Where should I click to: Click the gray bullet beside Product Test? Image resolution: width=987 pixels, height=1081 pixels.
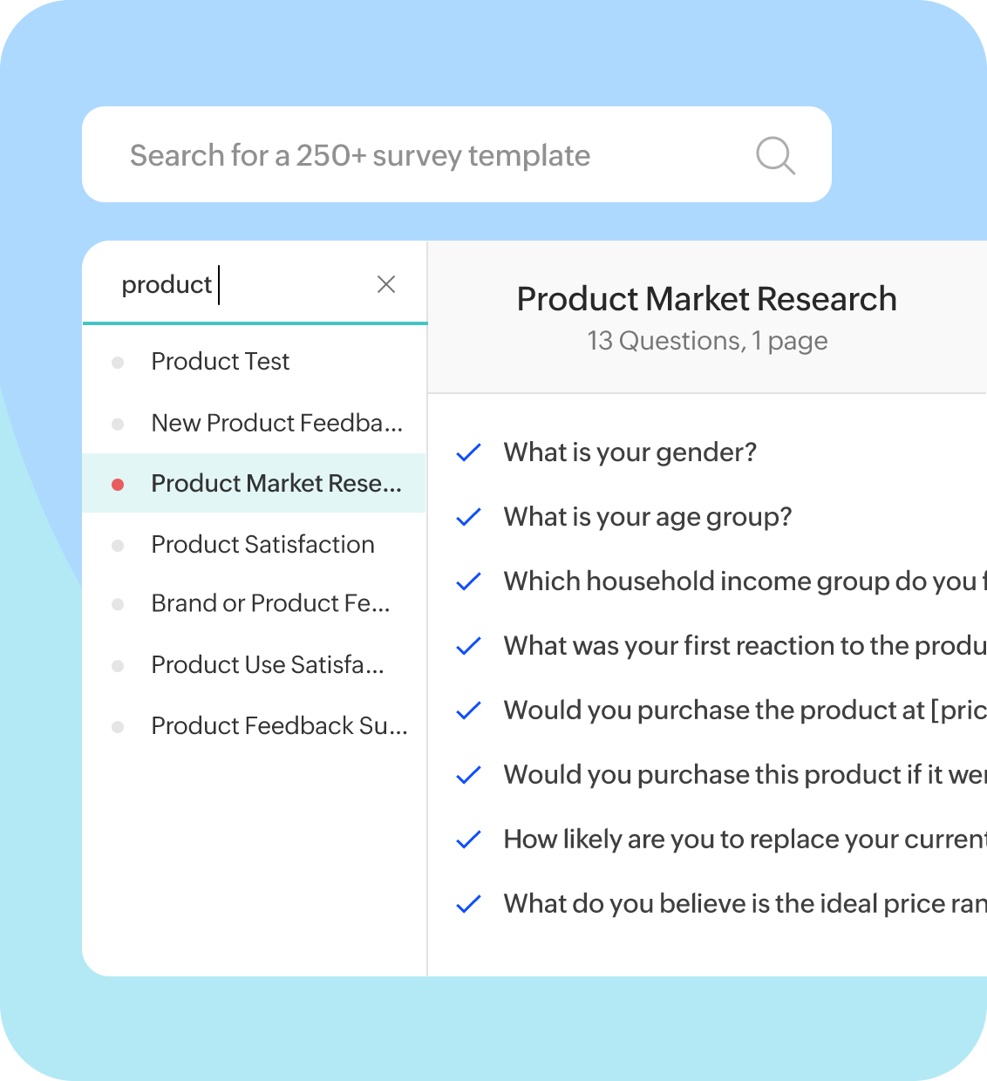118,363
